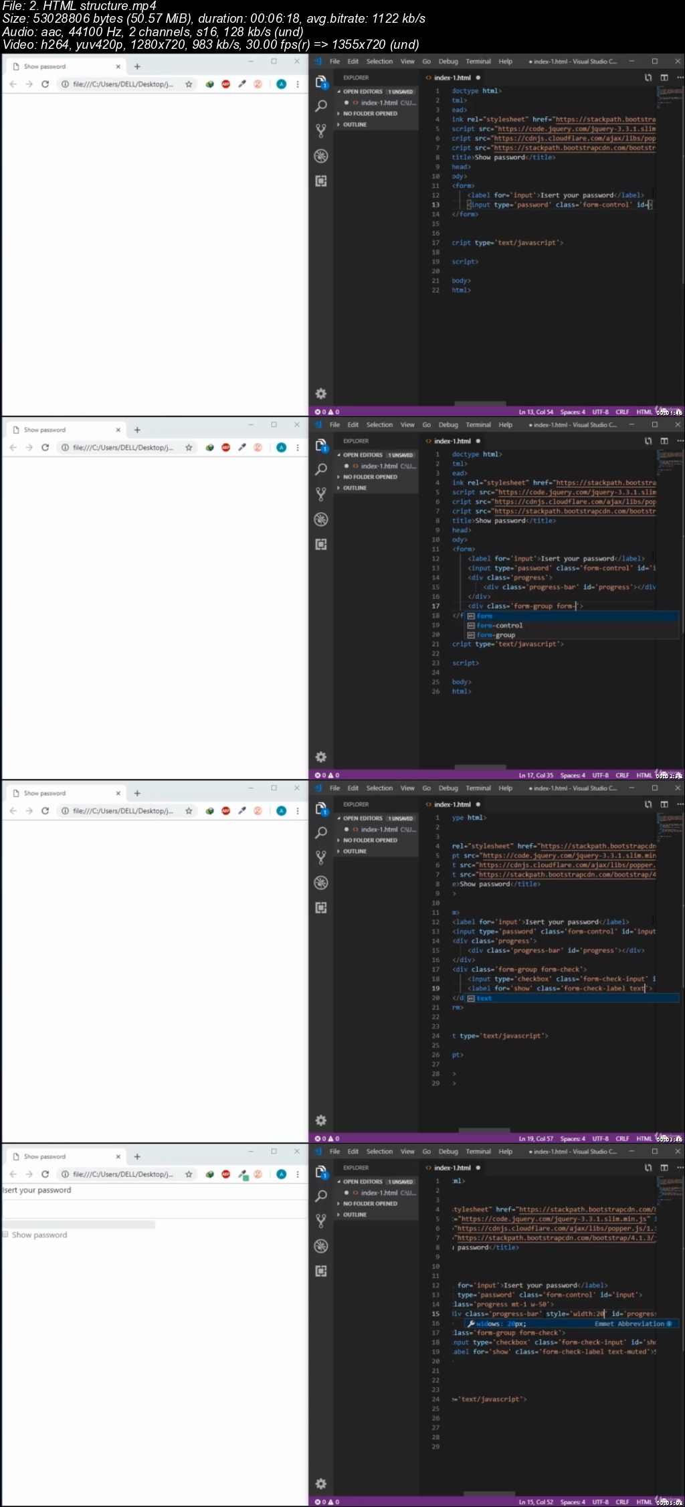Open the profile avatar on the 'Isert your password' page
This screenshot has height=1507, width=685.
click(282, 1174)
